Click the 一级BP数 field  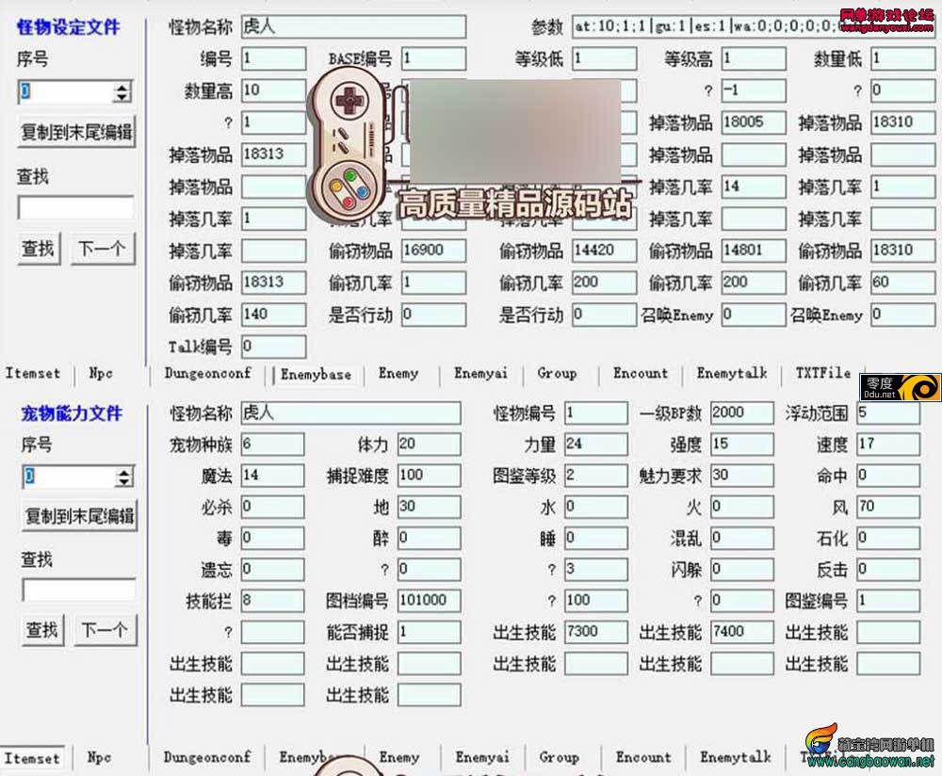(742, 413)
